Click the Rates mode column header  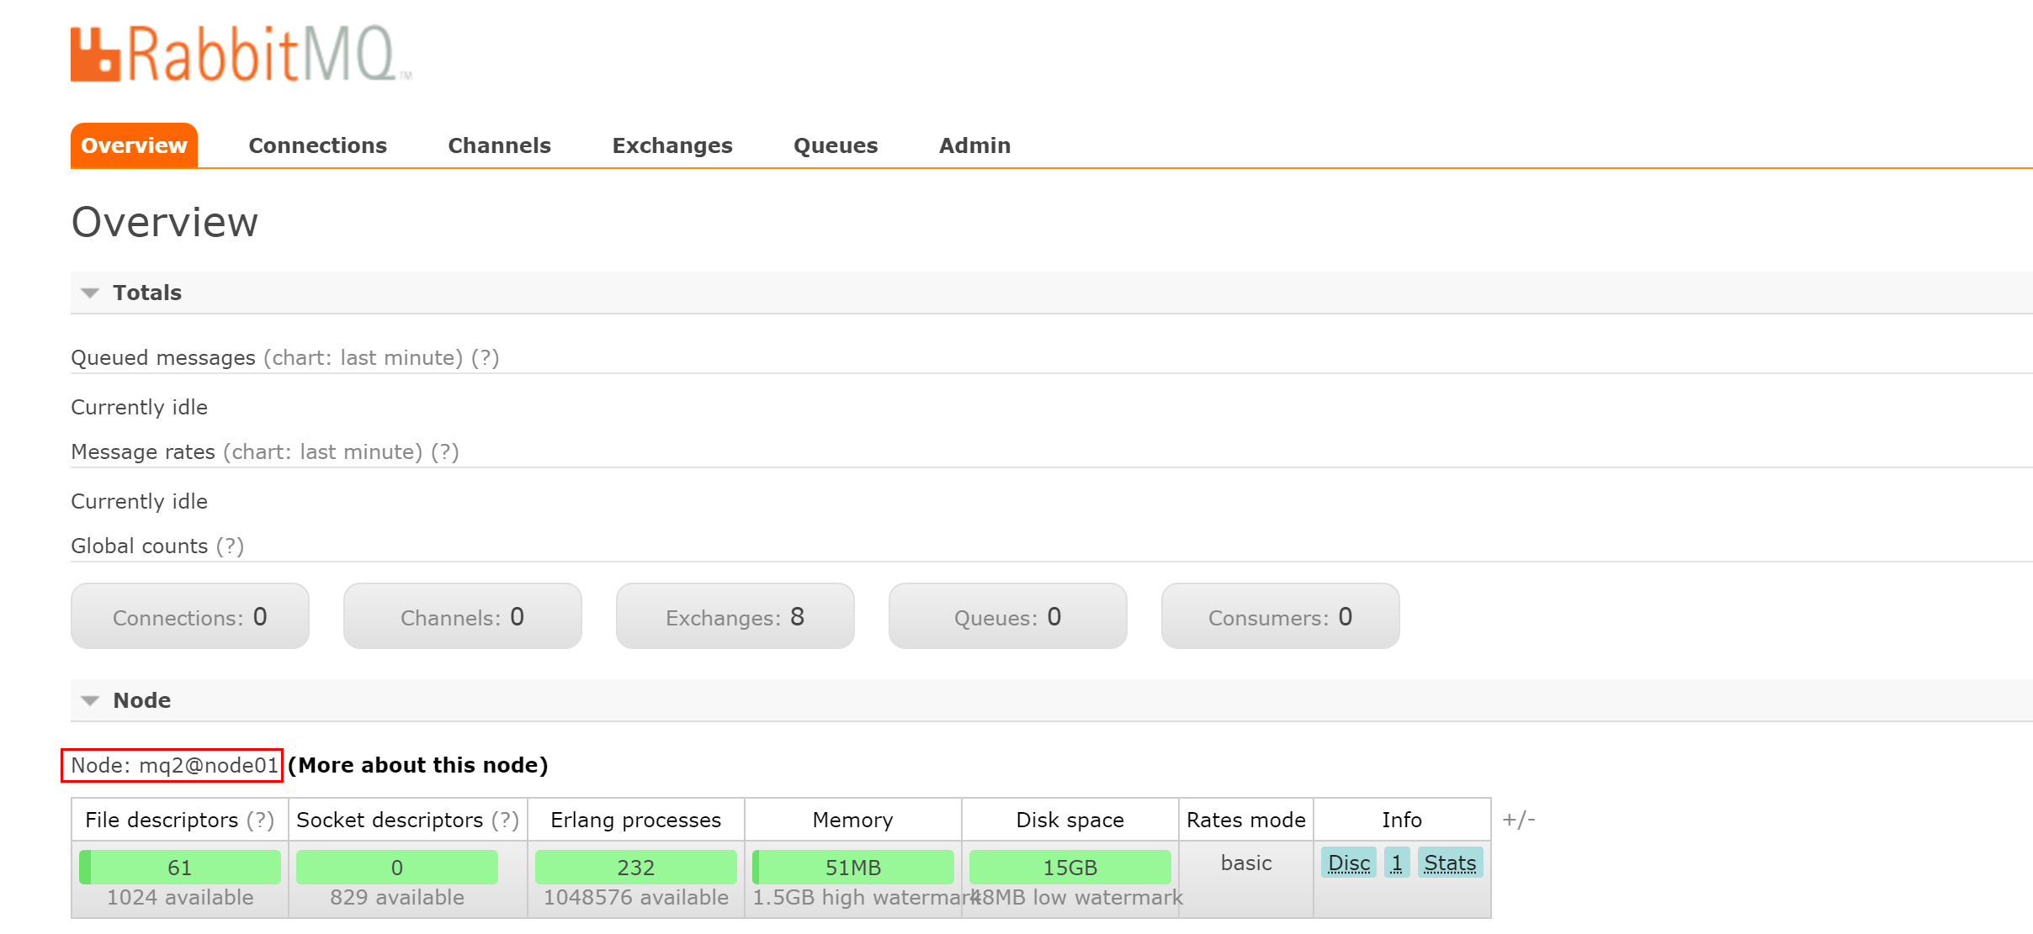pyautogui.click(x=1246, y=820)
